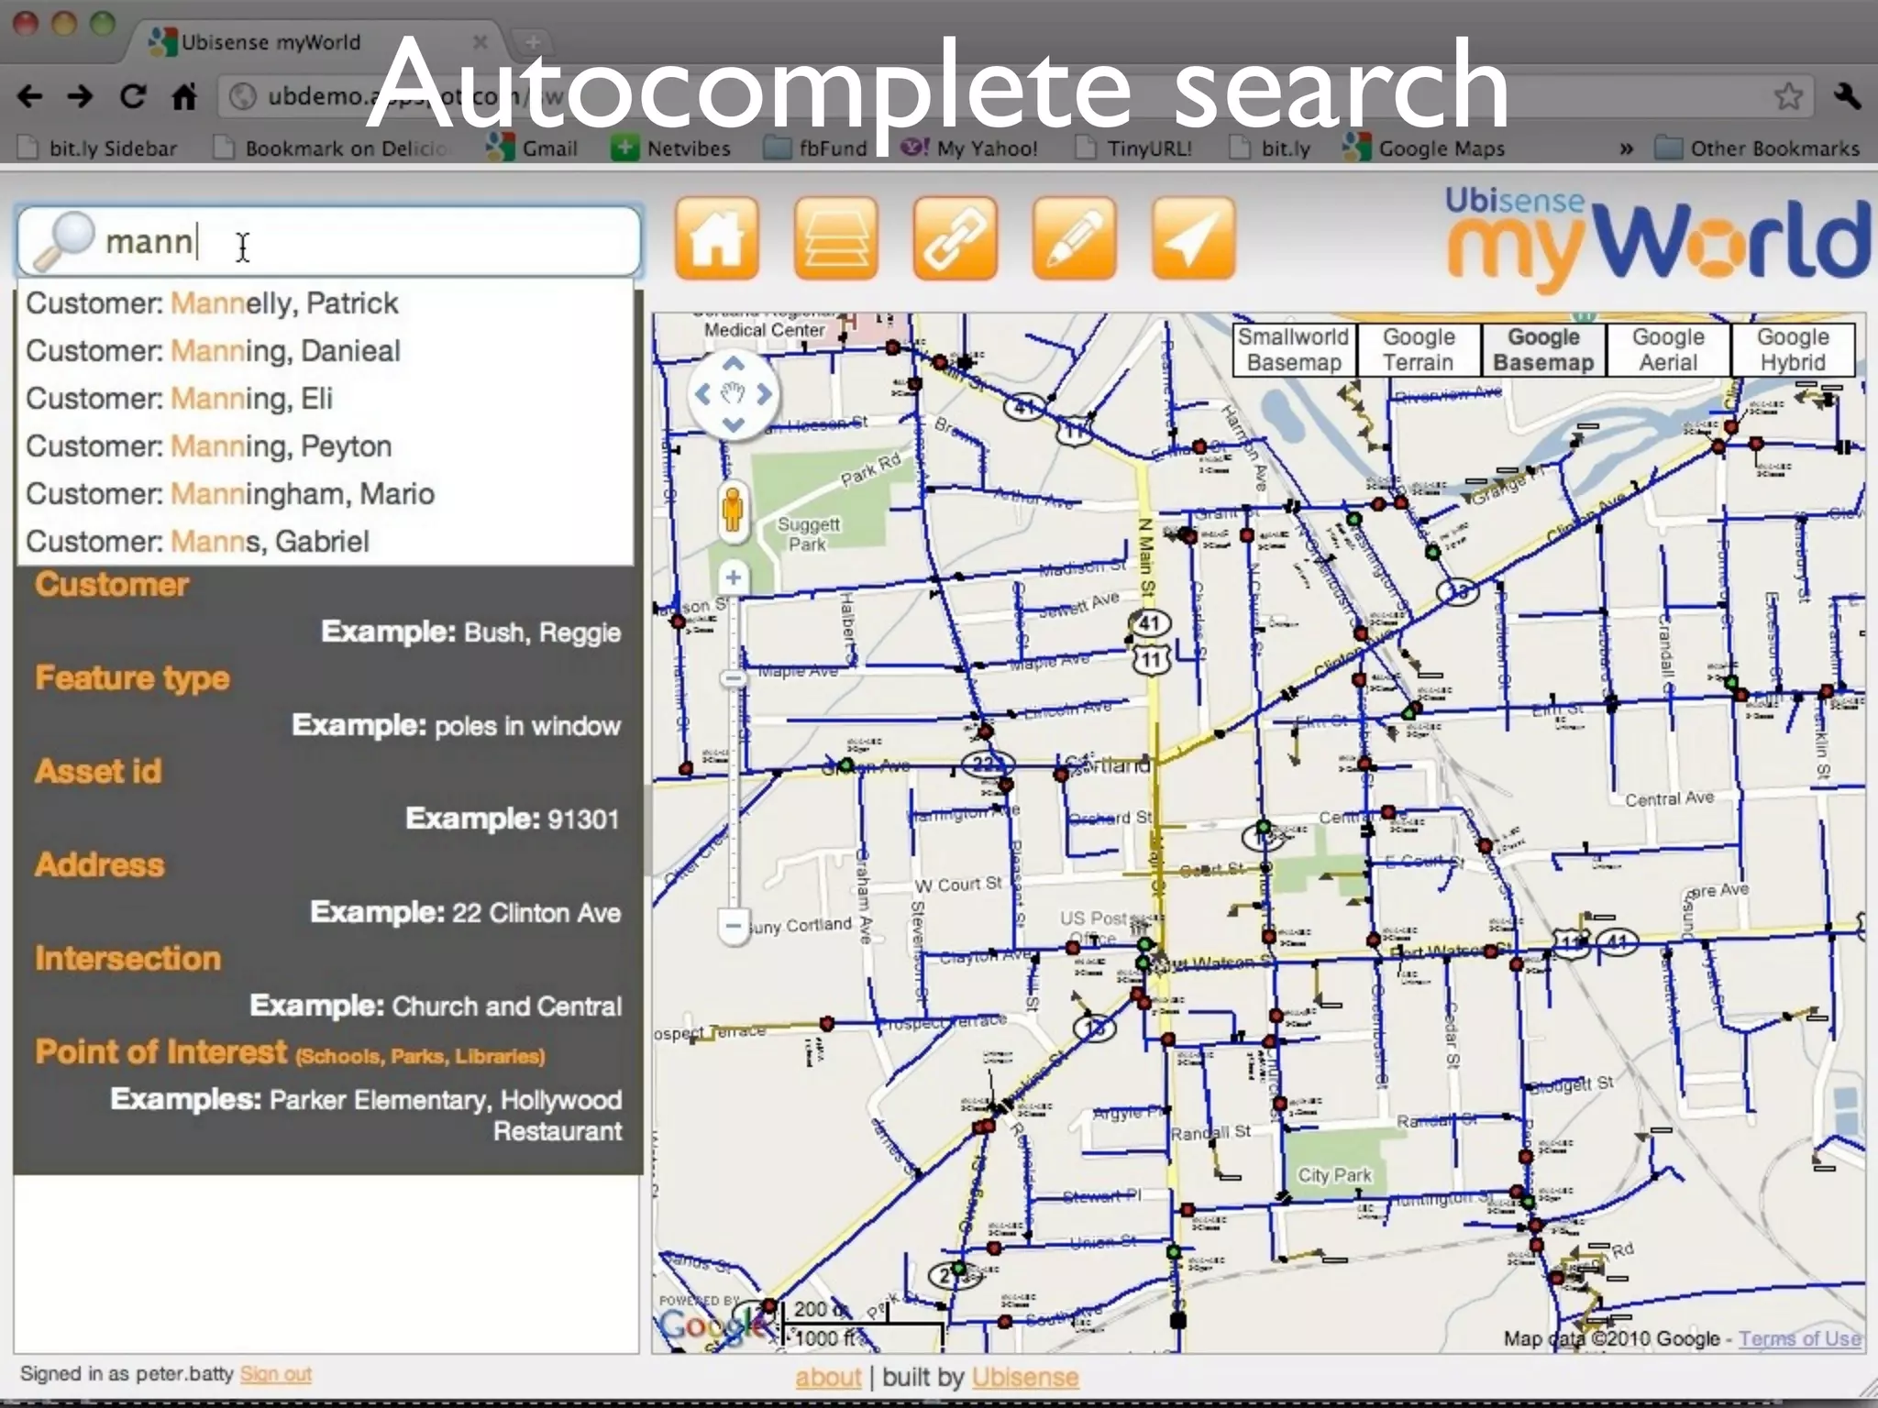Select the Google Basemap layer

(1543, 350)
